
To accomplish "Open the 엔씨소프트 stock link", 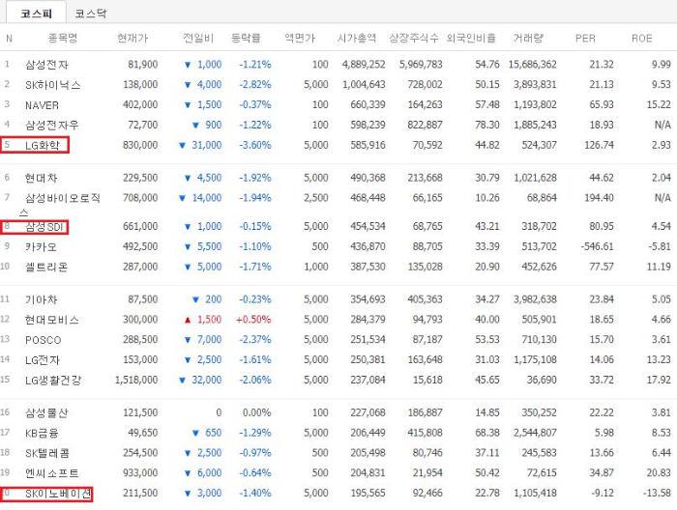I will (x=52, y=473).
